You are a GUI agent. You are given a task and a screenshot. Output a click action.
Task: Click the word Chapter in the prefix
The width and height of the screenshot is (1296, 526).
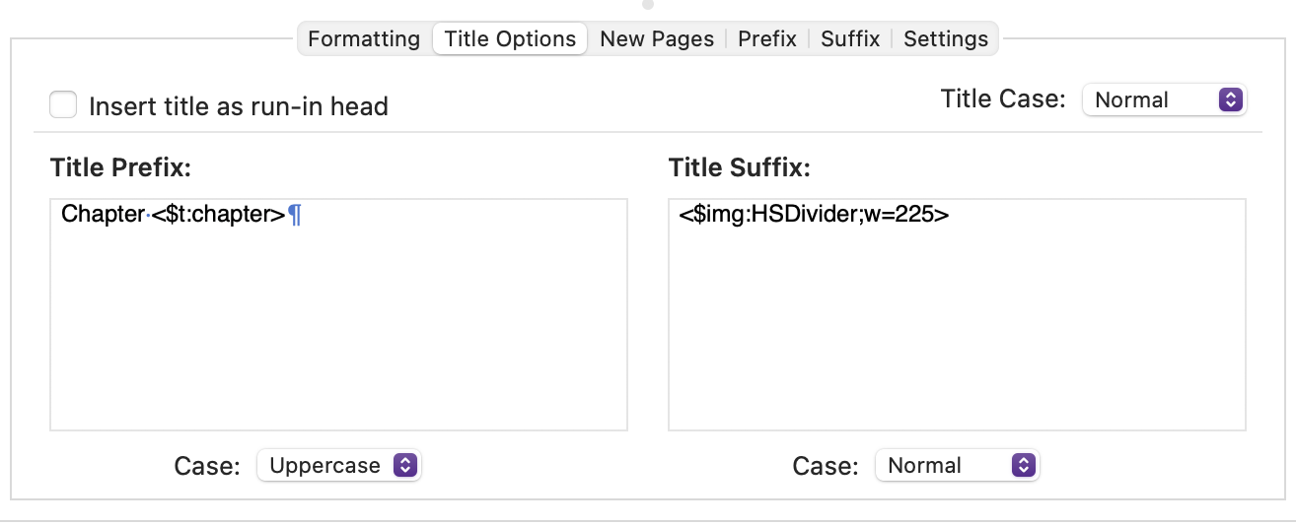coord(103,214)
